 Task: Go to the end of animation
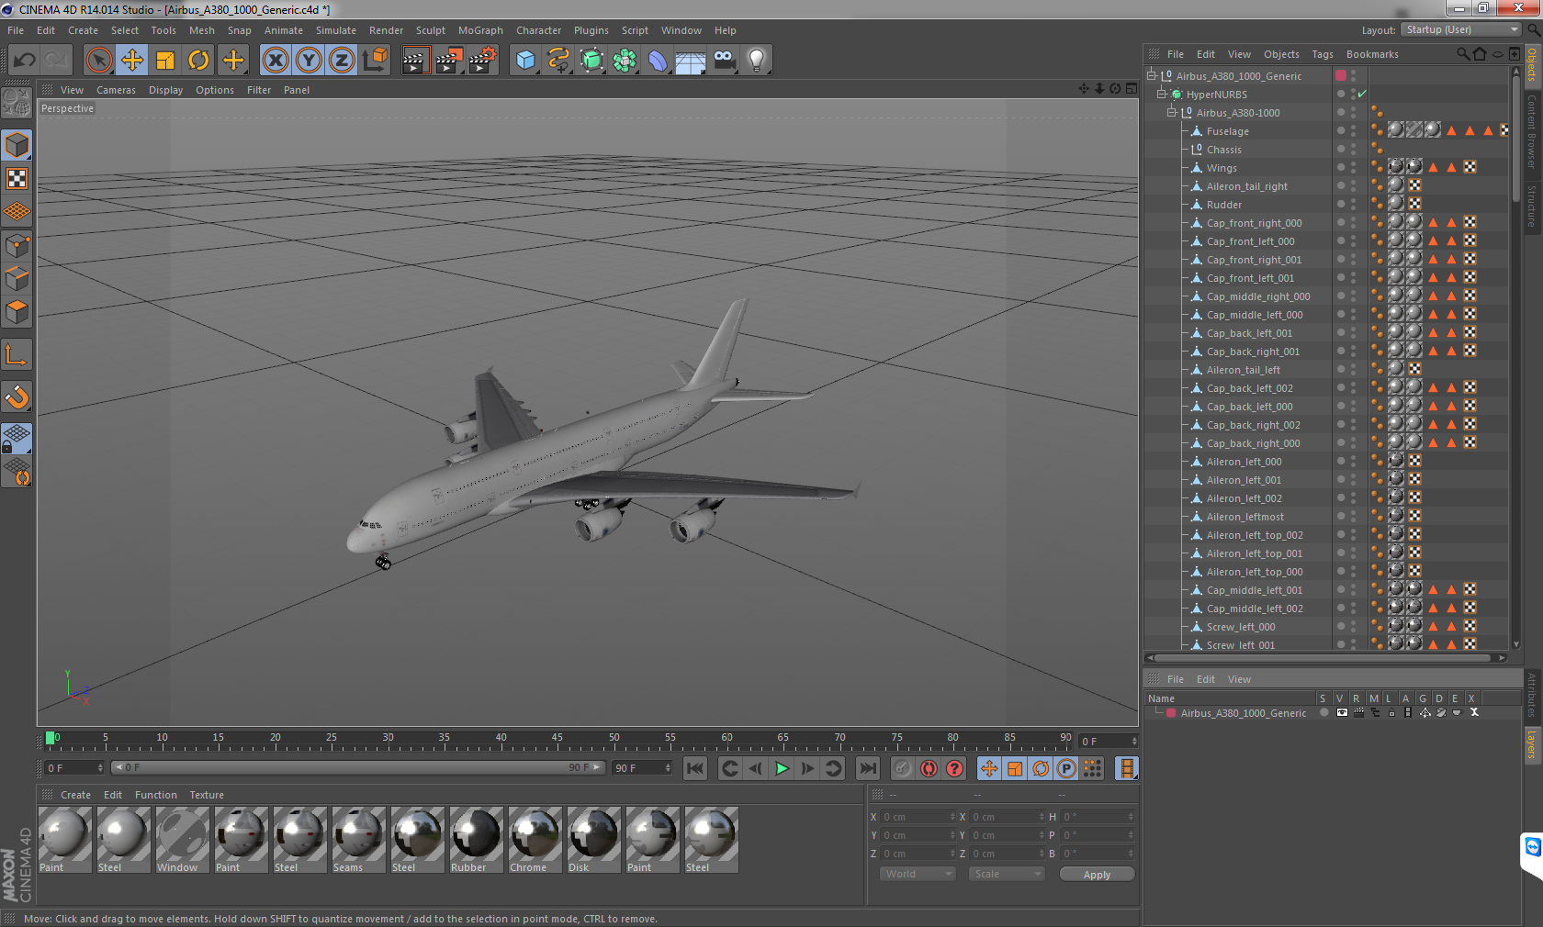click(868, 768)
